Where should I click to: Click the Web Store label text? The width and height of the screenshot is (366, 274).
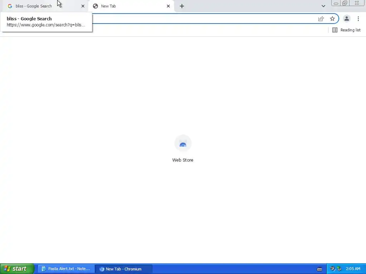(x=183, y=160)
